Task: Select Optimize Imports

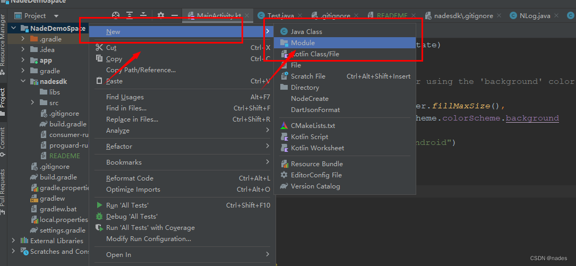Action: pos(182,189)
